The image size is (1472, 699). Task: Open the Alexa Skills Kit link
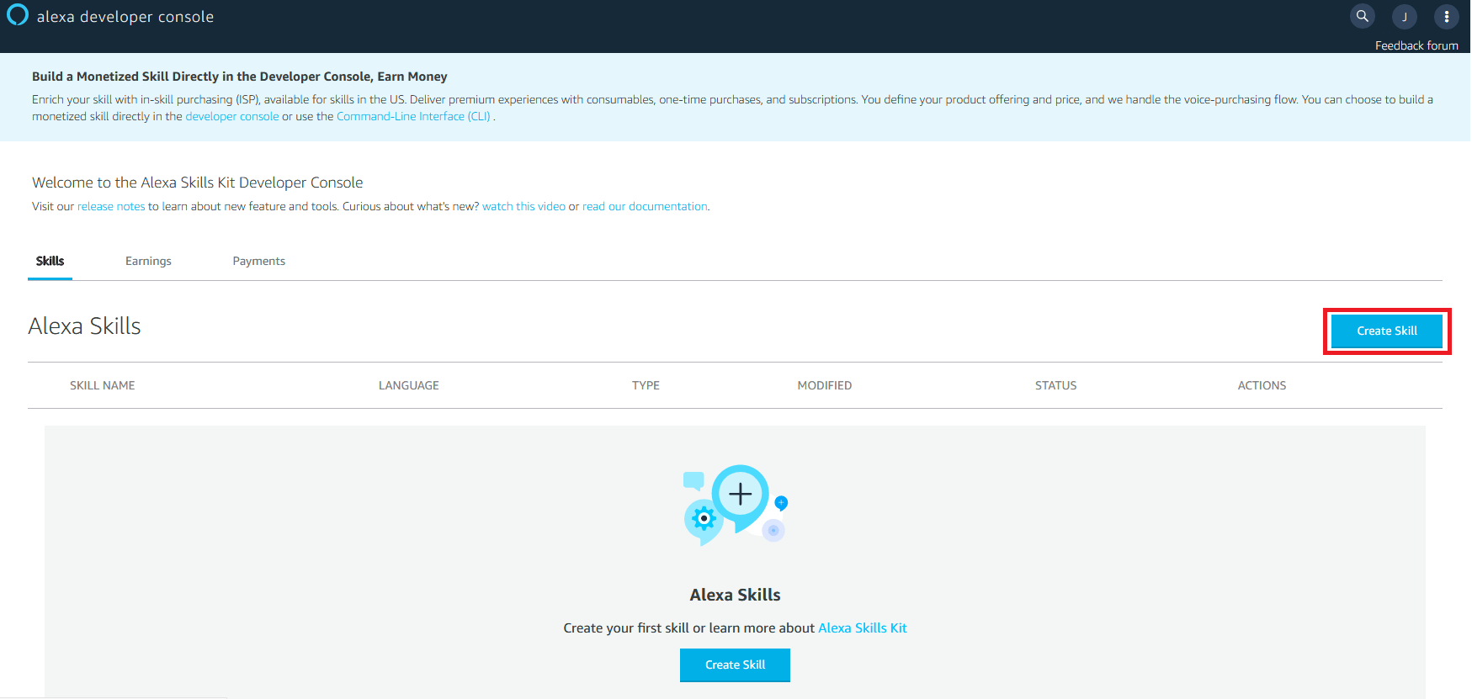(863, 628)
